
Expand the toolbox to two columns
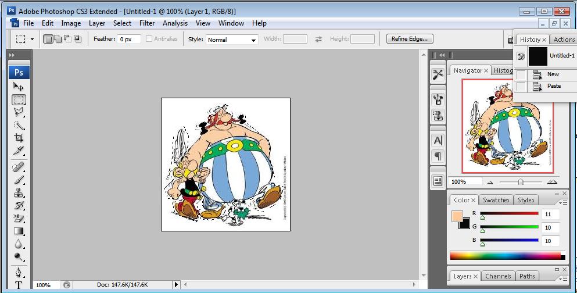click(x=12, y=55)
